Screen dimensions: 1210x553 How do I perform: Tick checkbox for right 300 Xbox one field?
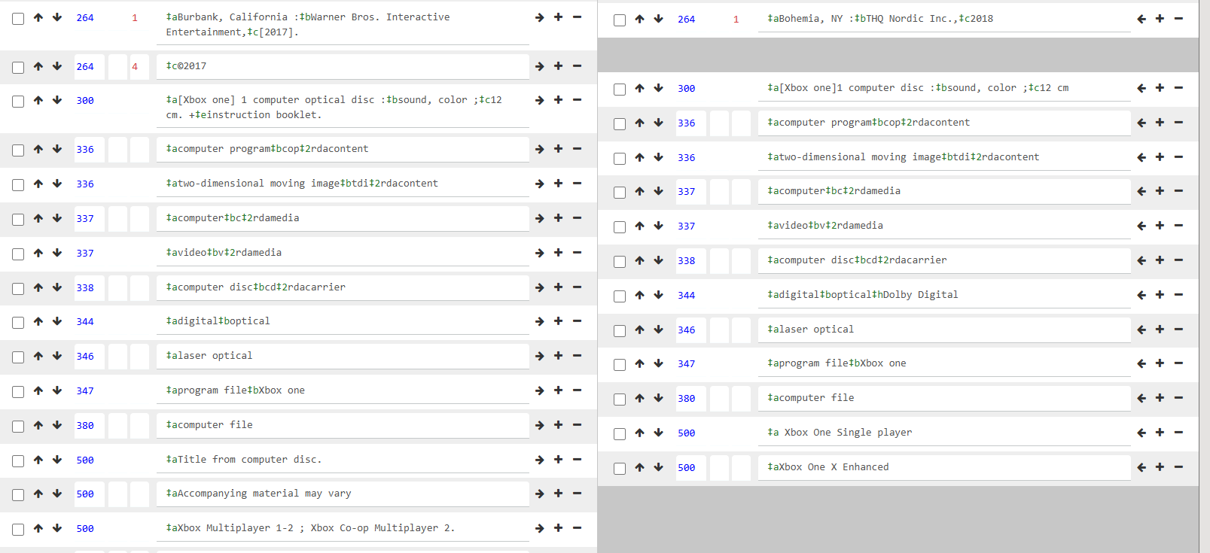620,90
